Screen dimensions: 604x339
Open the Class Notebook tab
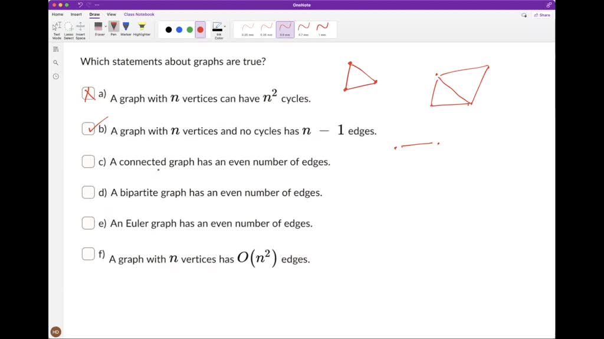139,14
